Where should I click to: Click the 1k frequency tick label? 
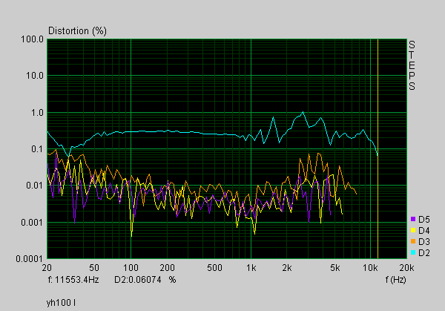pyautogui.click(x=251, y=268)
